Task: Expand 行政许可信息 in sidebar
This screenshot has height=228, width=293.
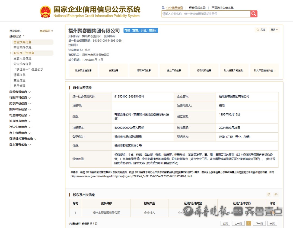Action: click(20, 98)
